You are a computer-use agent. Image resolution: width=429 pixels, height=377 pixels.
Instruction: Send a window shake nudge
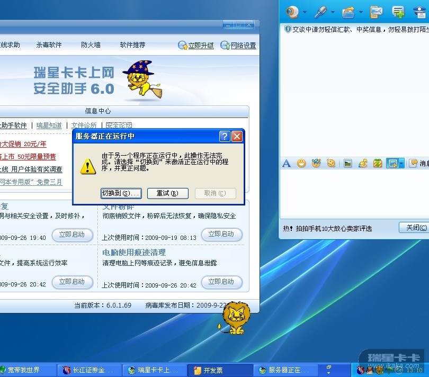point(331,163)
